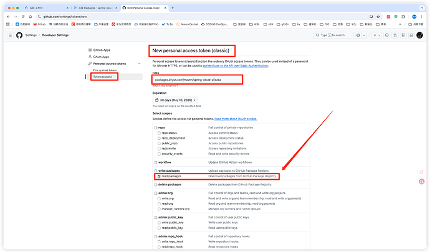Click the Note input field
Screen dimensions: 430x252
click(198, 80)
